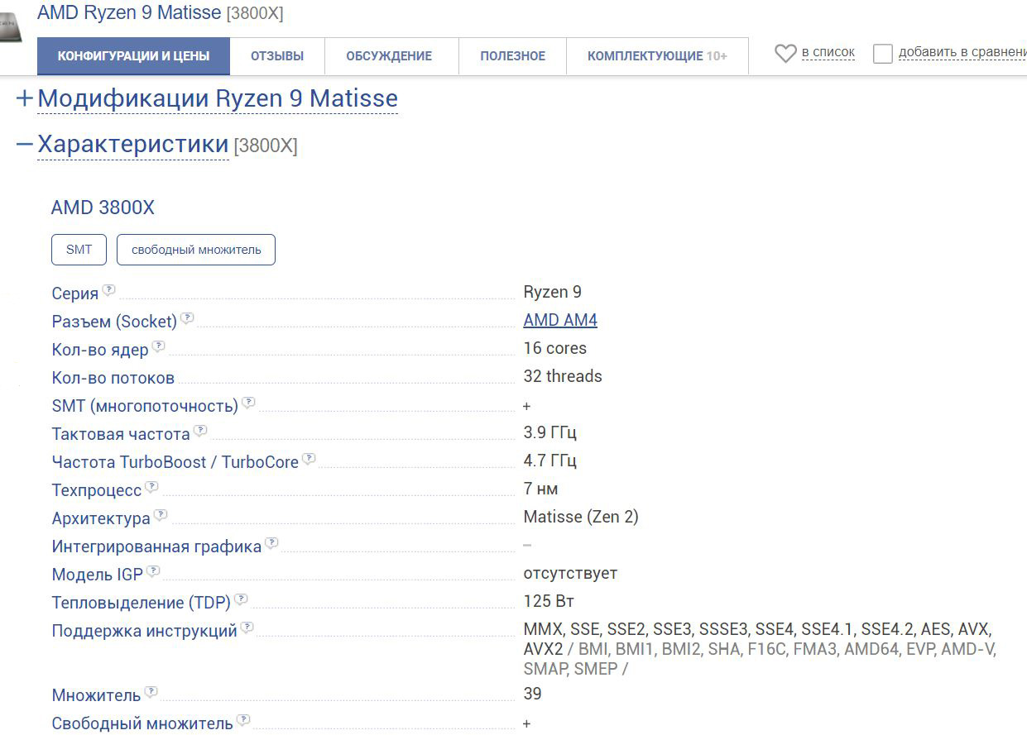Click the Поддержка инструкций label
The image size is (1027, 735).
(145, 632)
